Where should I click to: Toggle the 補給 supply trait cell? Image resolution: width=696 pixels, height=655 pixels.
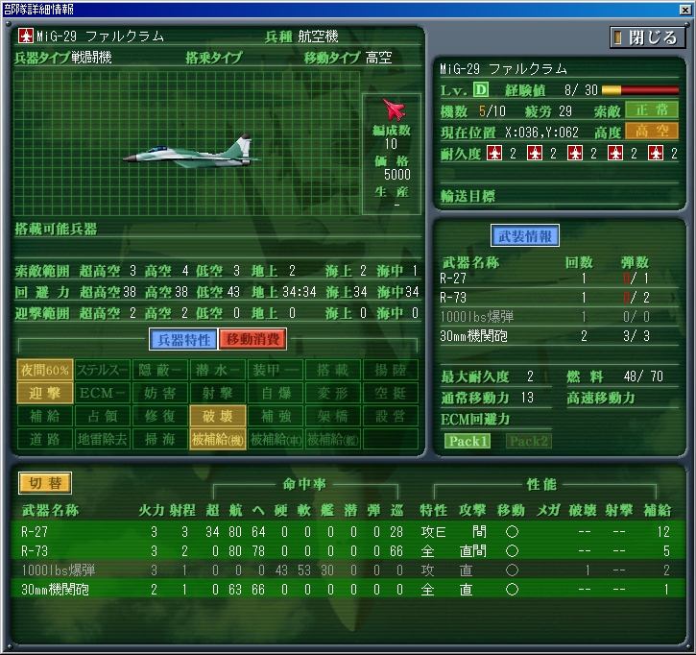point(45,416)
